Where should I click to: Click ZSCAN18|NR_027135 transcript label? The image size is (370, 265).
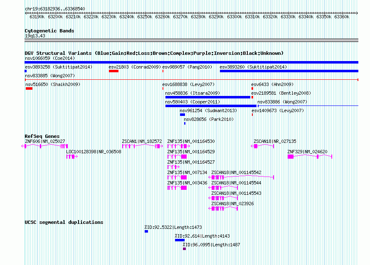tap(275, 141)
